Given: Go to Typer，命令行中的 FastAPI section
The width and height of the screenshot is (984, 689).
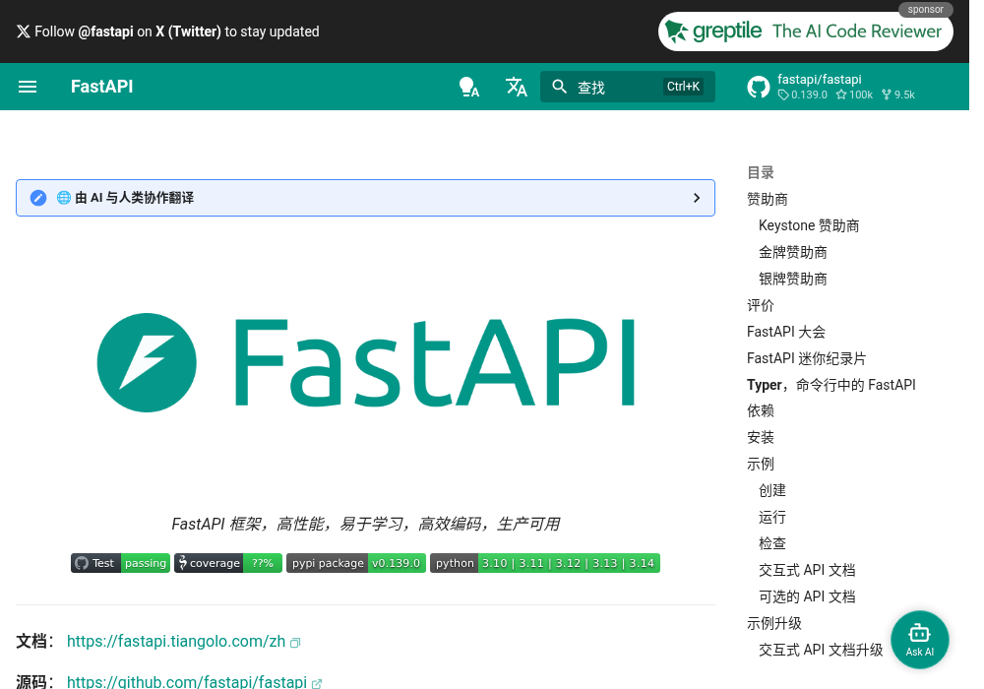Looking at the screenshot, I should (x=830, y=385).
